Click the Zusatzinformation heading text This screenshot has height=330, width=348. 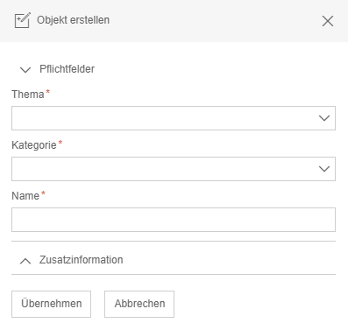pyautogui.click(x=82, y=260)
